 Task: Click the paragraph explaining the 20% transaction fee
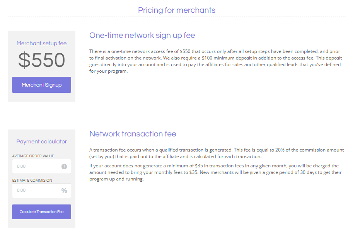(x=216, y=153)
